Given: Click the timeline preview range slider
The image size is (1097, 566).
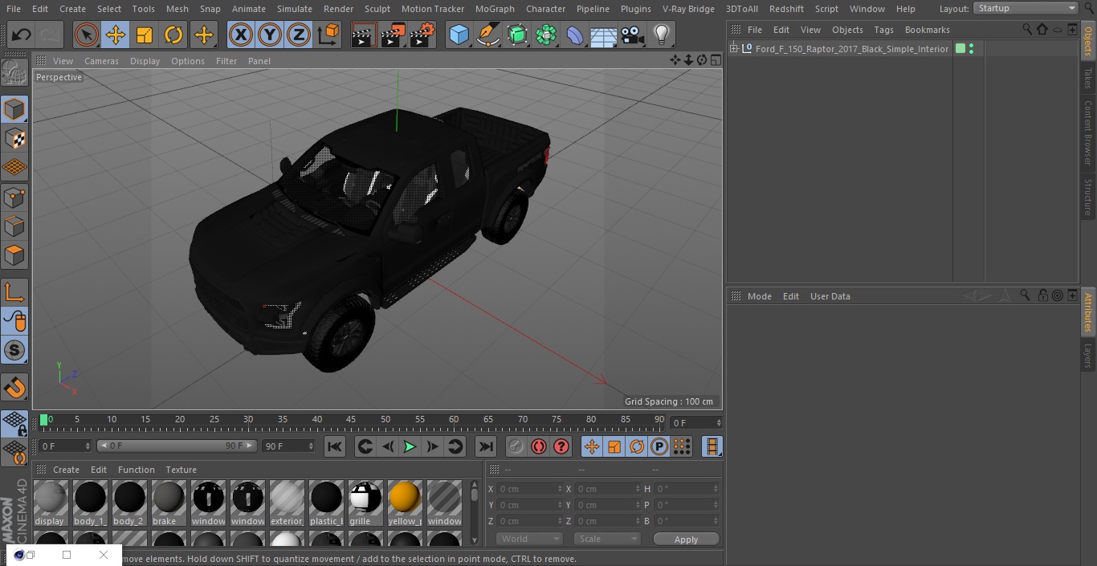Looking at the screenshot, I should coord(177,446).
